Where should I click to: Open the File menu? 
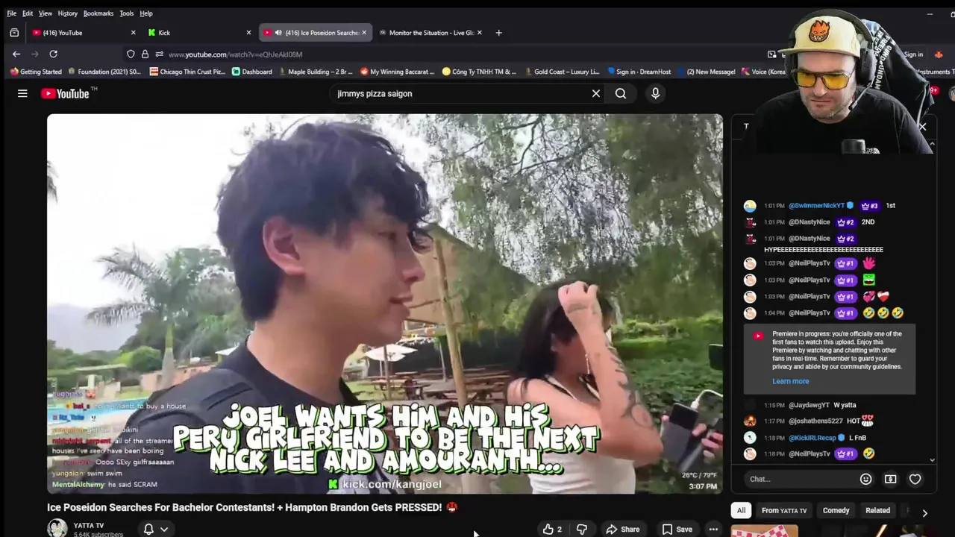click(x=11, y=13)
